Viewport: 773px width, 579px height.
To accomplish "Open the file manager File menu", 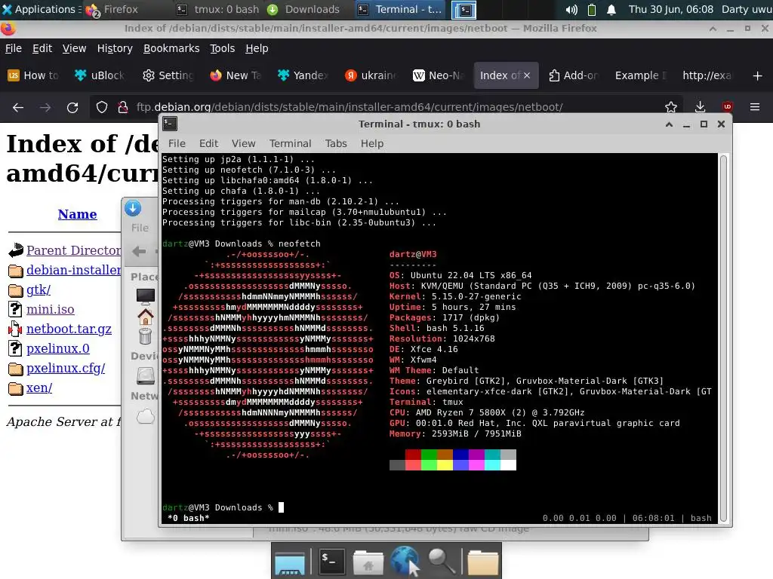I will click(140, 228).
